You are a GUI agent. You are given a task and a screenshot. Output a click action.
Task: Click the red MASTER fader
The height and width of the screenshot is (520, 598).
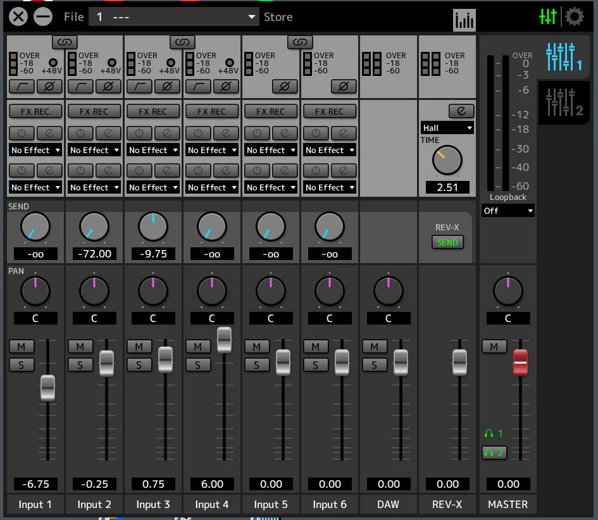tap(520, 362)
